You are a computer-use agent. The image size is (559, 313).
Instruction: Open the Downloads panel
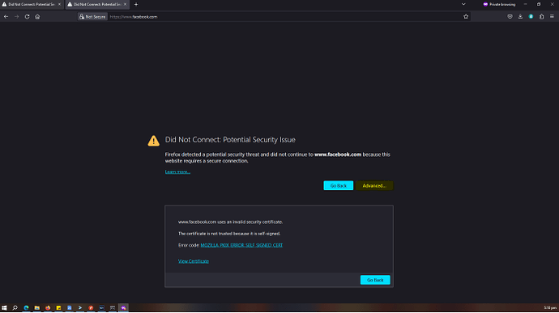point(520,17)
